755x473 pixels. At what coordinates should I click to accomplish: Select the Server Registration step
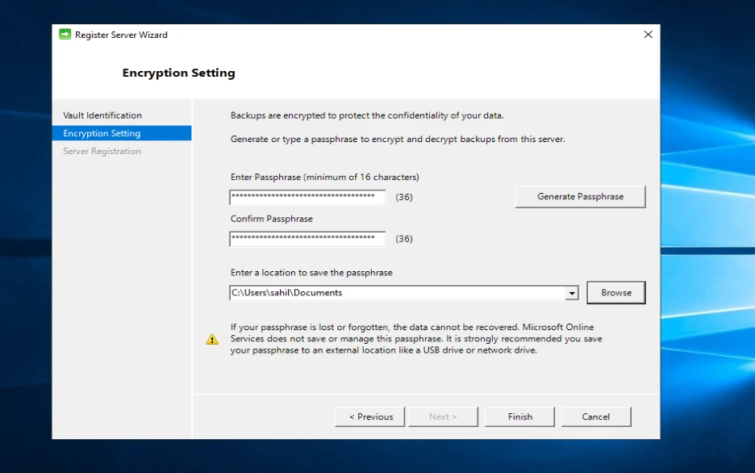101,151
